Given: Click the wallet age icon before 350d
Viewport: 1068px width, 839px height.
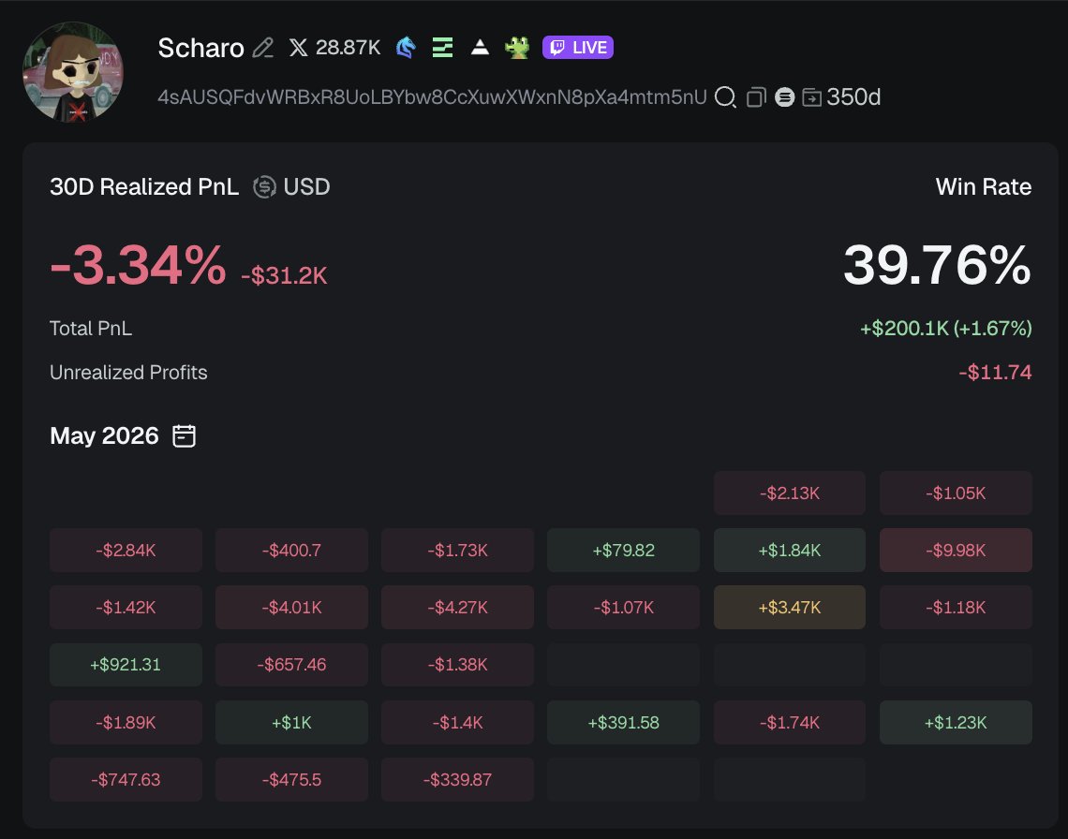Looking at the screenshot, I should pos(812,97).
